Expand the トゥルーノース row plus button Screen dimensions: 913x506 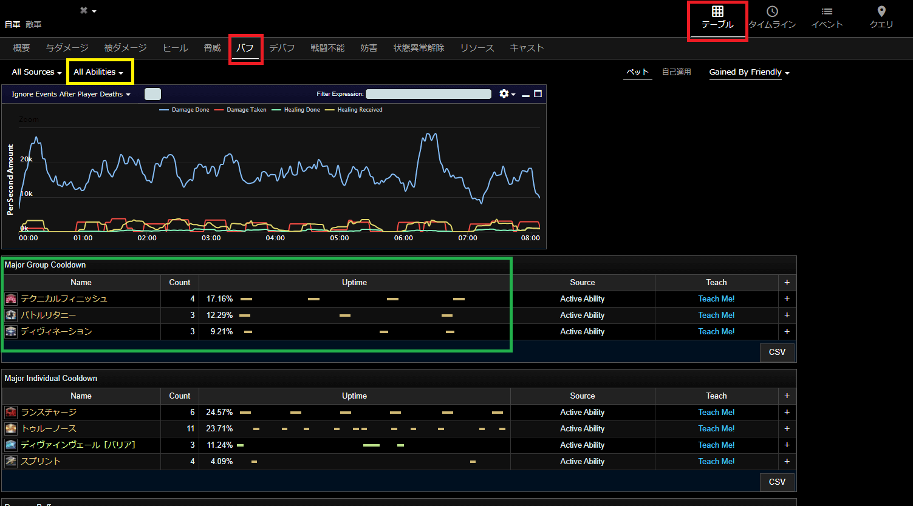pyautogui.click(x=787, y=429)
